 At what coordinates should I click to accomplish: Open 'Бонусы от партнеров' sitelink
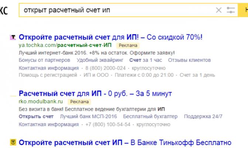point(44,60)
